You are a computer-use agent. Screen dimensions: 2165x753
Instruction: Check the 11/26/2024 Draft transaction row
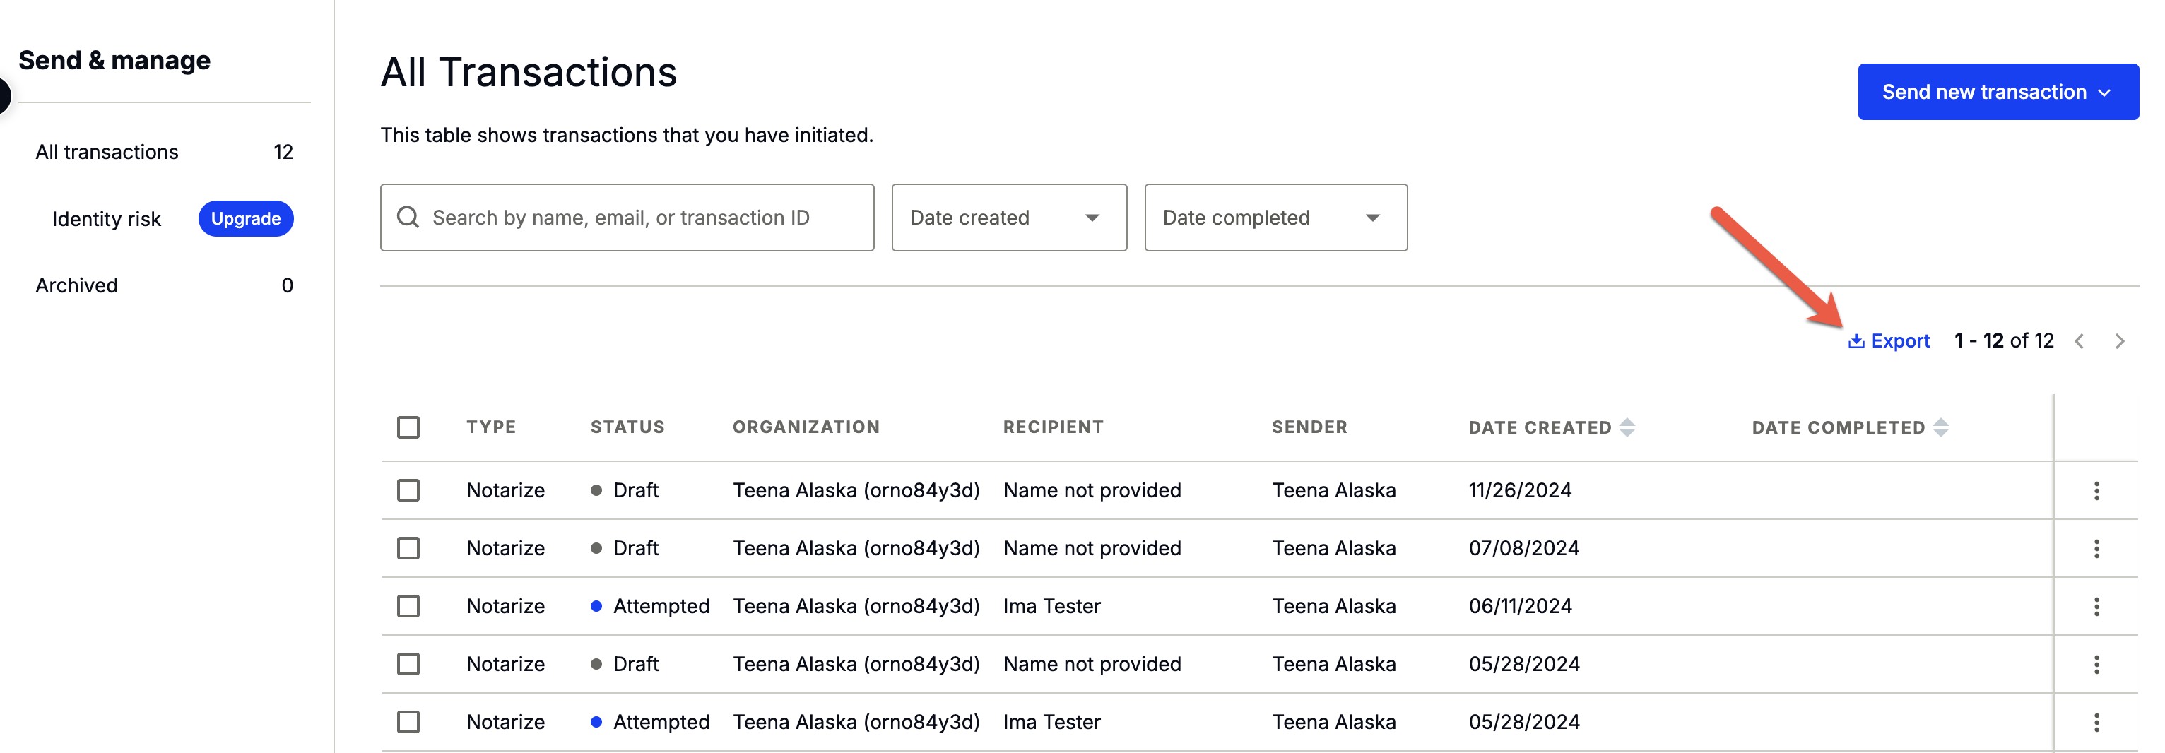click(x=408, y=490)
